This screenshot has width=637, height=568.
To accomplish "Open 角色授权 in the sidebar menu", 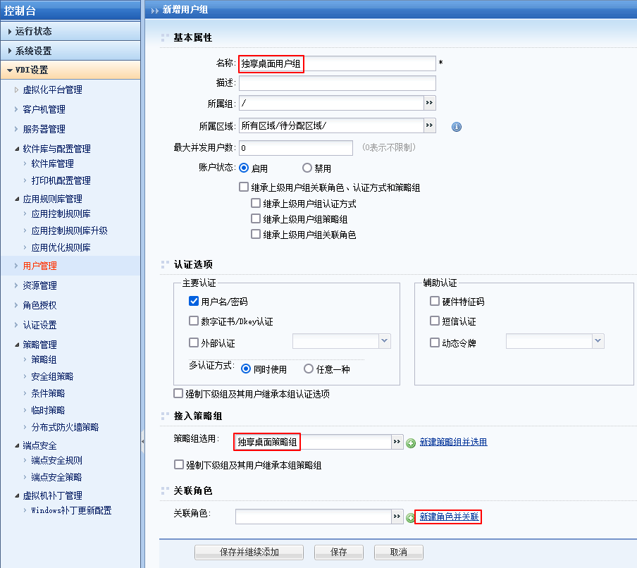I will [x=39, y=305].
